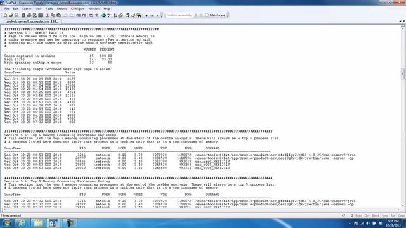Viewport: 406px width, 228px height.
Task: Open the Search menu
Action: coord(27,9)
